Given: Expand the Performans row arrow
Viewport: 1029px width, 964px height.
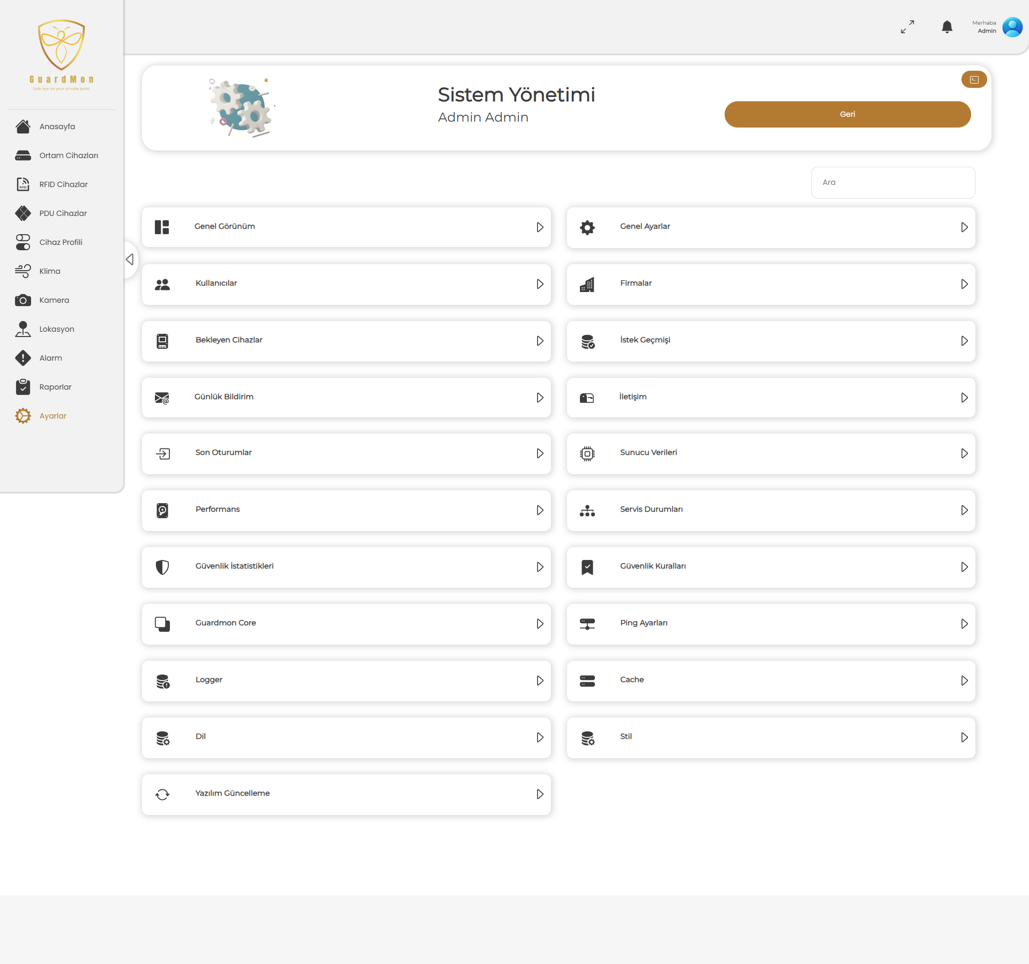Looking at the screenshot, I should point(540,510).
